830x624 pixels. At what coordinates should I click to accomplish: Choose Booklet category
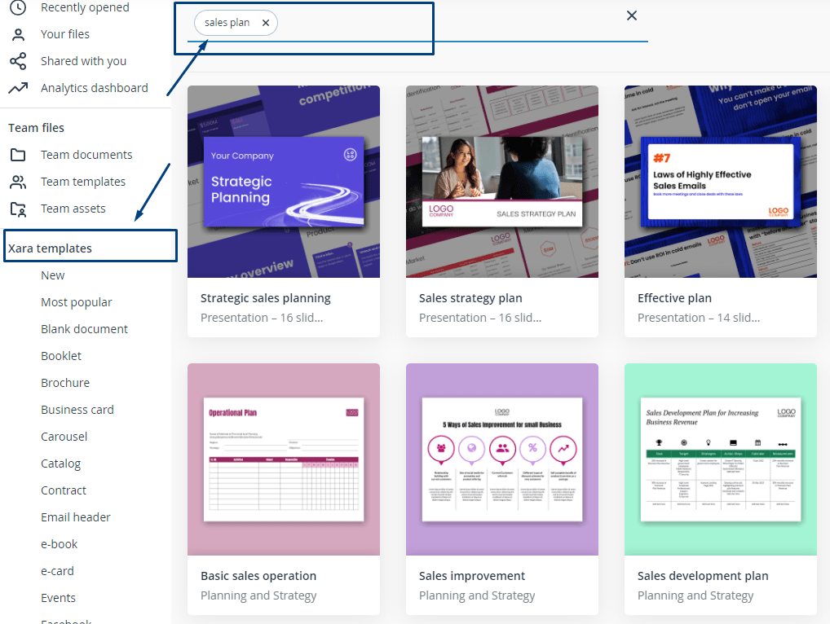pos(61,357)
